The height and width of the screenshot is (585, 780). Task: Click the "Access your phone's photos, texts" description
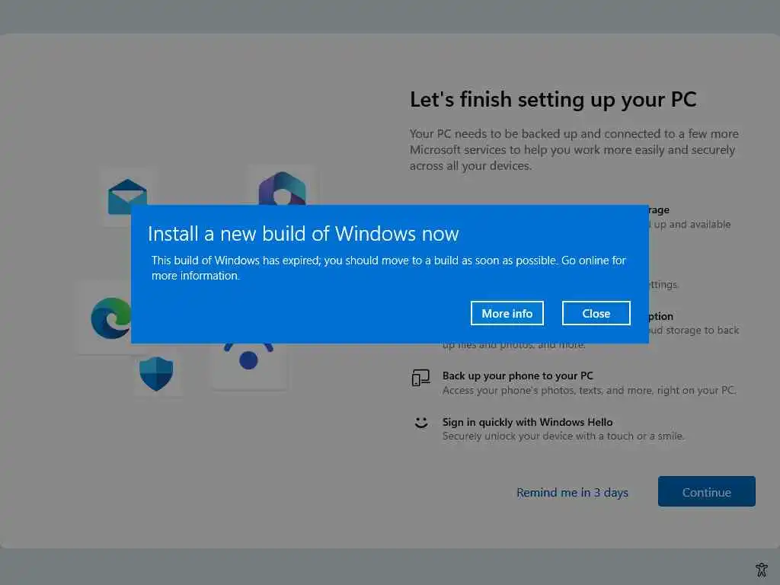click(589, 391)
